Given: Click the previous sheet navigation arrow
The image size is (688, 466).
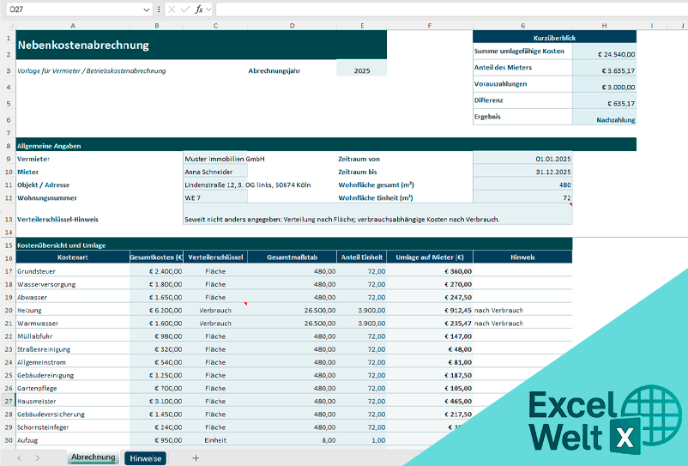Looking at the screenshot, I should coord(20,458).
